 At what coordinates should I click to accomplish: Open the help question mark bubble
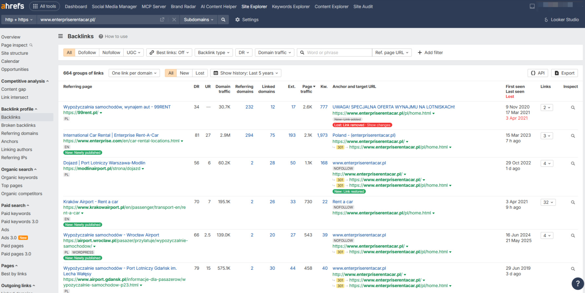[577, 283]
